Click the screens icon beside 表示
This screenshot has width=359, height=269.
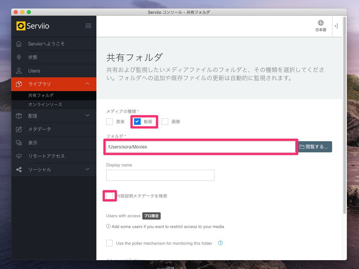(19, 143)
